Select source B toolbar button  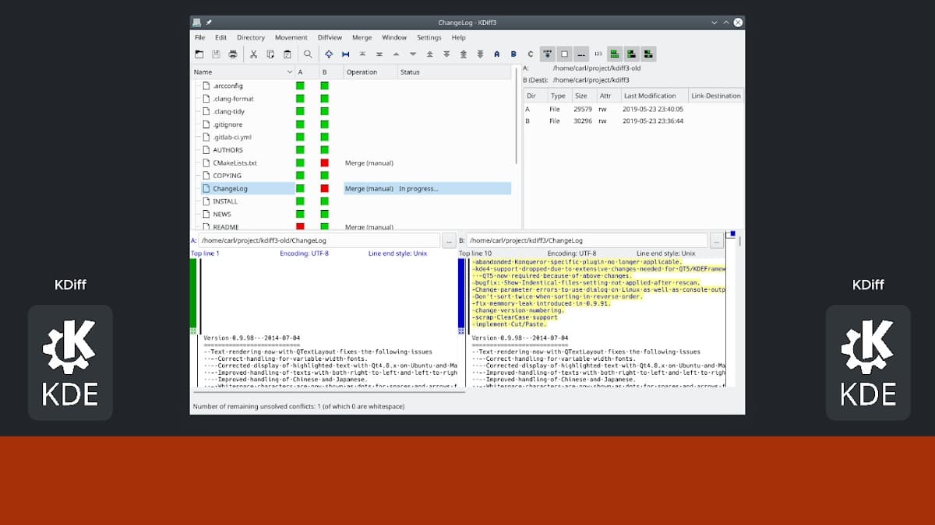tap(513, 54)
